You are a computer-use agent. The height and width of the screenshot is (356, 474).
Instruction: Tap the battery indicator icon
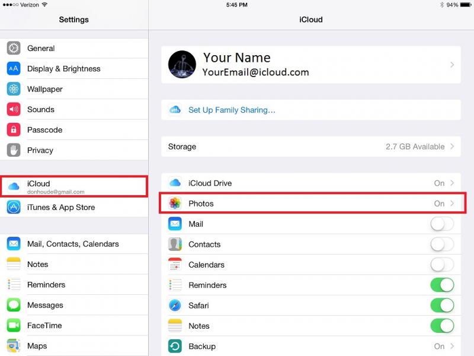point(466,5)
